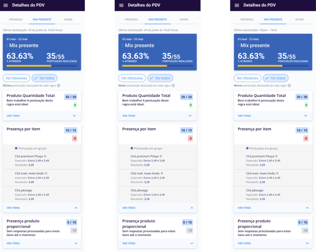Screen dimensions: 316x252
Task: Click 'Pontuação em grupo' info icon, right screen
Action: tap(247, 148)
